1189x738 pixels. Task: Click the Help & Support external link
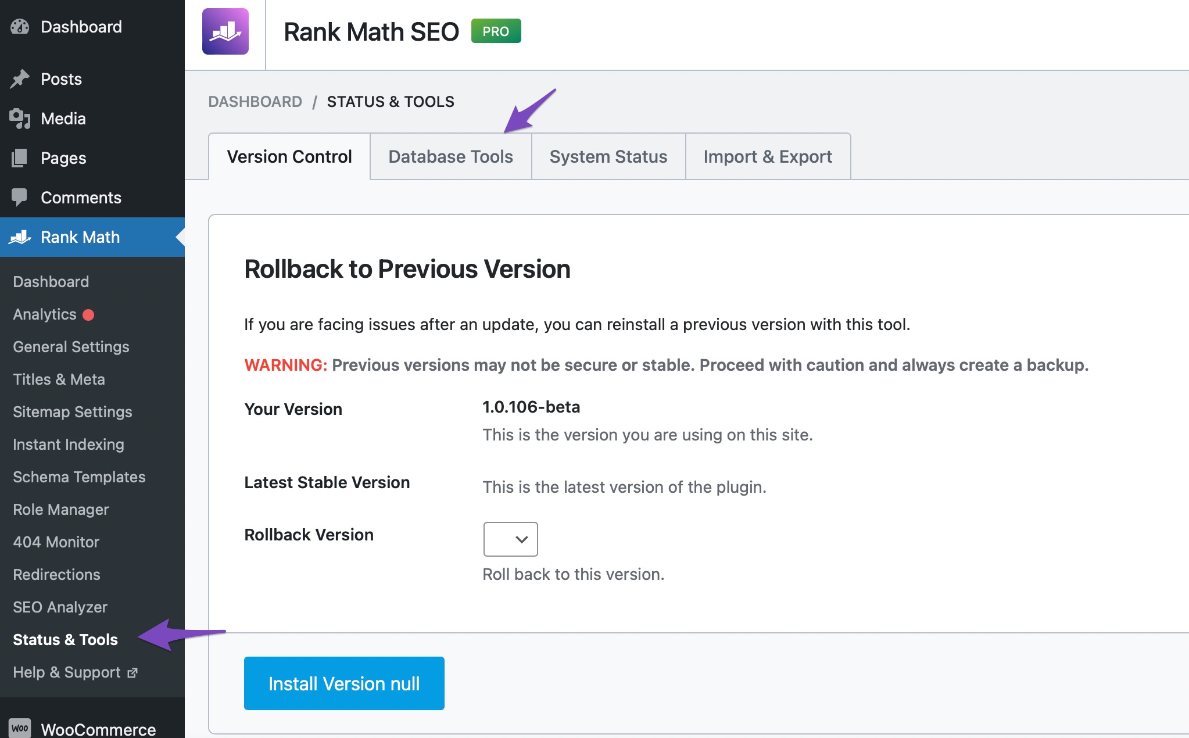pos(75,673)
